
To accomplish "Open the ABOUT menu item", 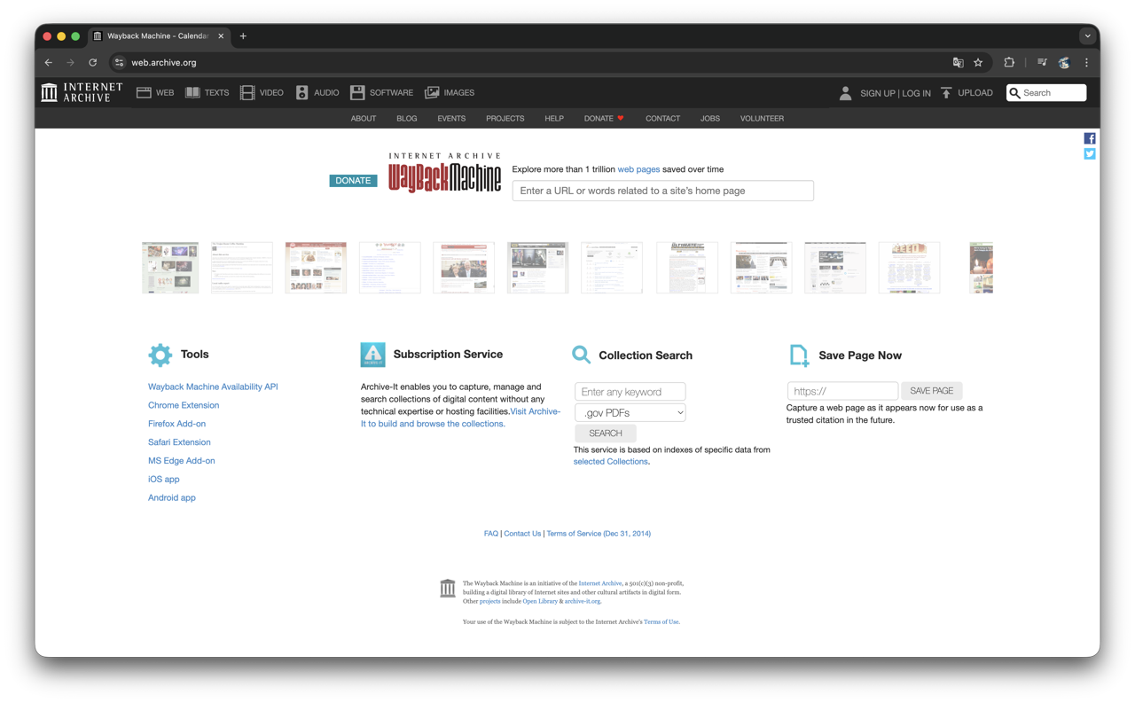I will [364, 118].
